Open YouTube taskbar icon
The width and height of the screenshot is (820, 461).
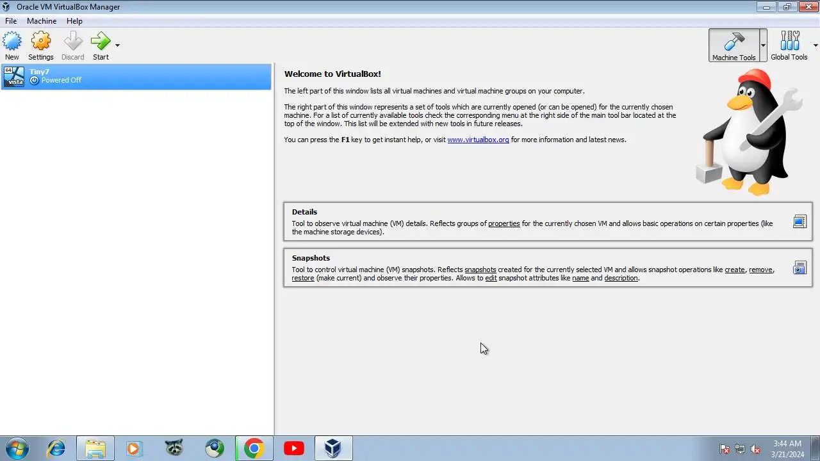pyautogui.click(x=294, y=448)
